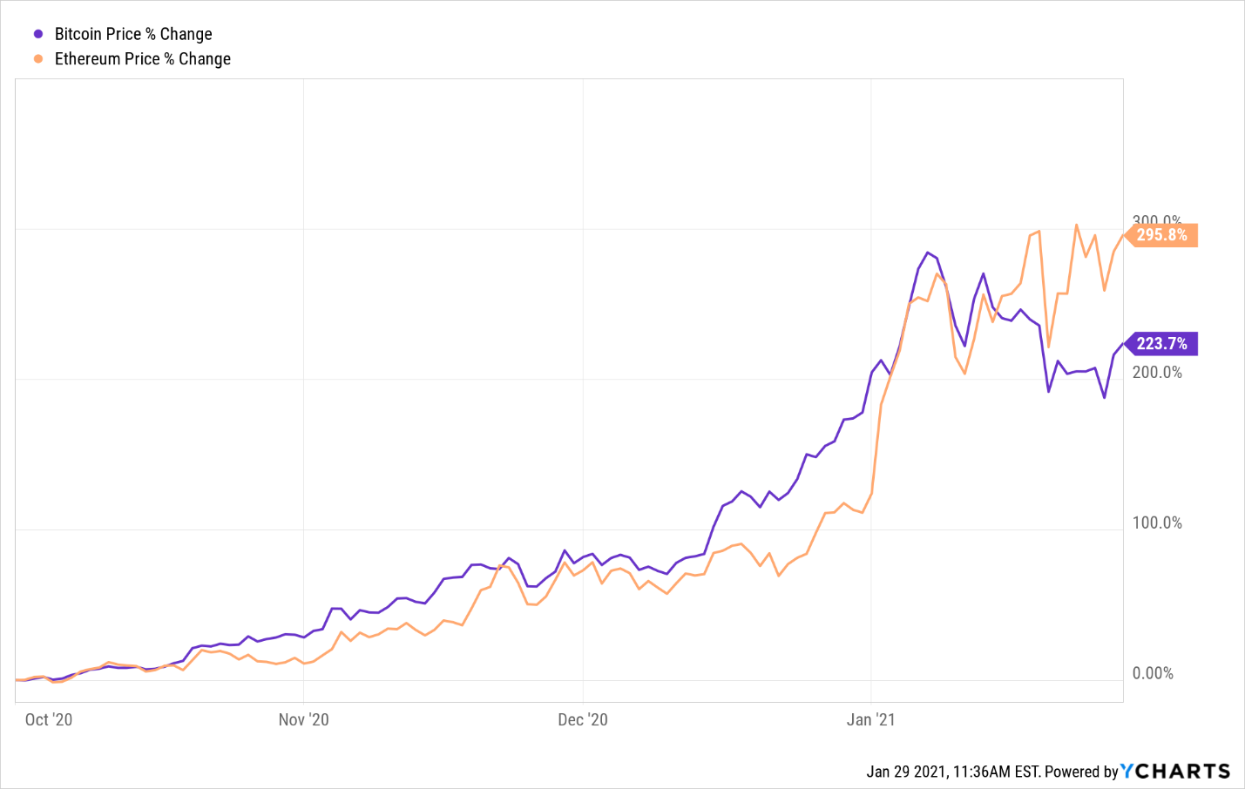Select the Bitcoin Price % Change legend label
The width and height of the screenshot is (1245, 789).
133,34
